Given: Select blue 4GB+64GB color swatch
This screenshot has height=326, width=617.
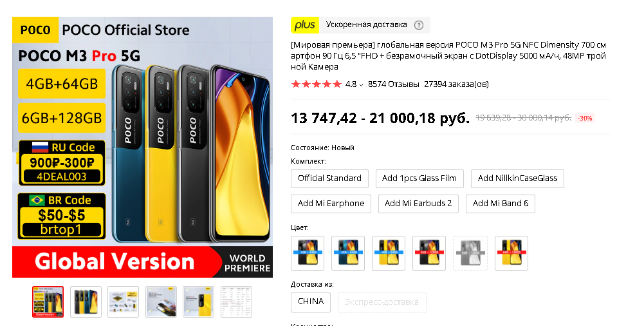Looking at the screenshot, I should click(x=348, y=253).
